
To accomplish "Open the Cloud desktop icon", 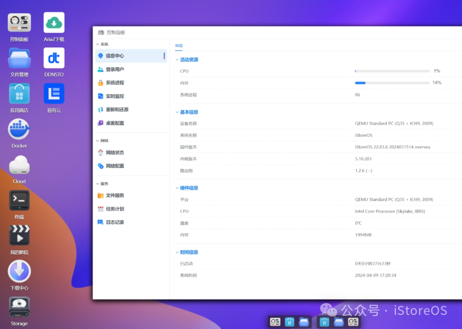I will coord(19,165).
